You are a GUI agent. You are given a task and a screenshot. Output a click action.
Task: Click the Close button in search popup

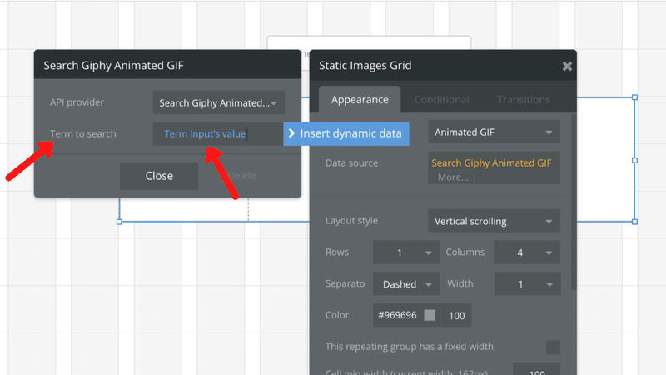[159, 176]
